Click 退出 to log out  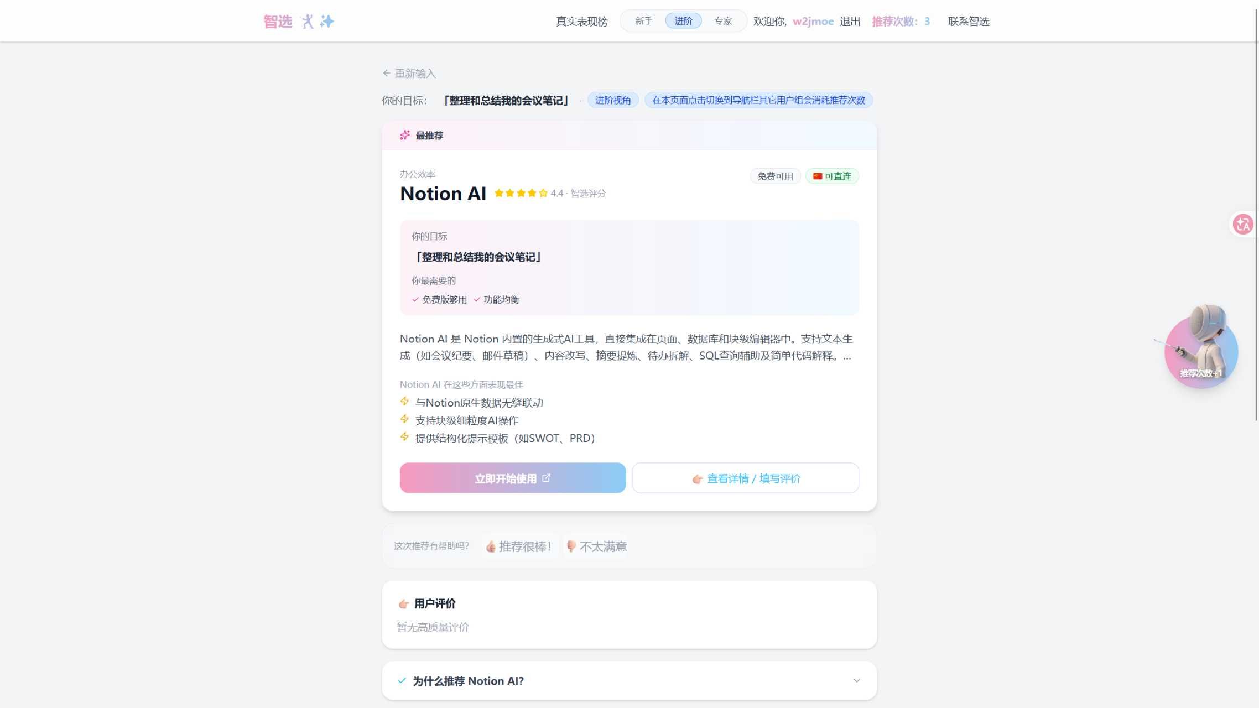[x=850, y=22]
